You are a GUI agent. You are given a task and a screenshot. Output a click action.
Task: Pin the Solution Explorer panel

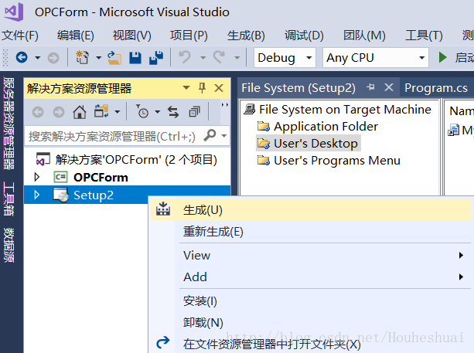pyautogui.click(x=202, y=88)
